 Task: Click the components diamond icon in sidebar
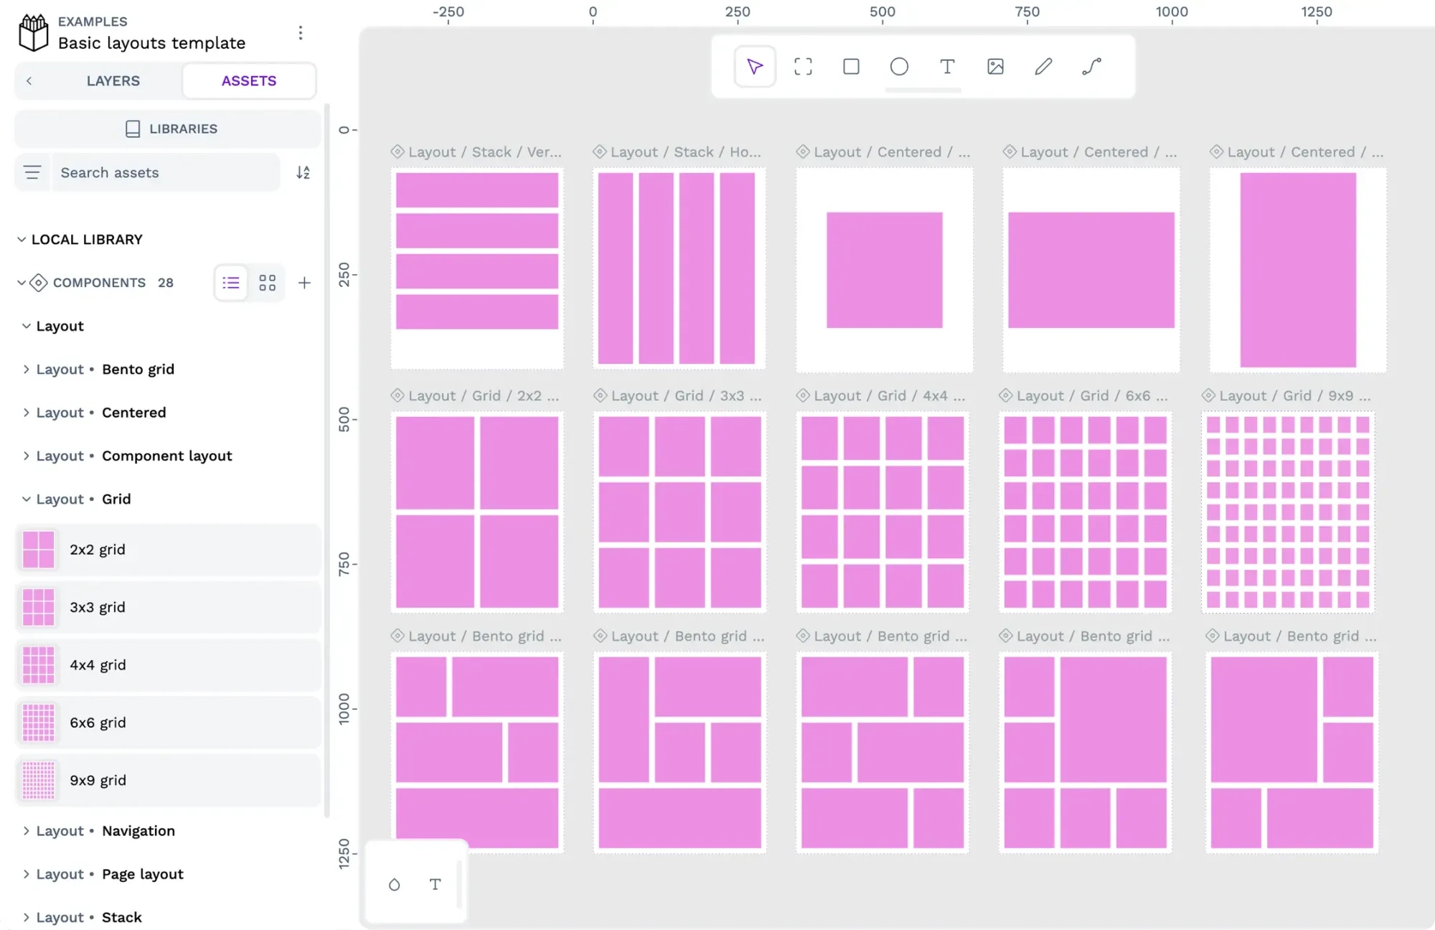coord(39,283)
